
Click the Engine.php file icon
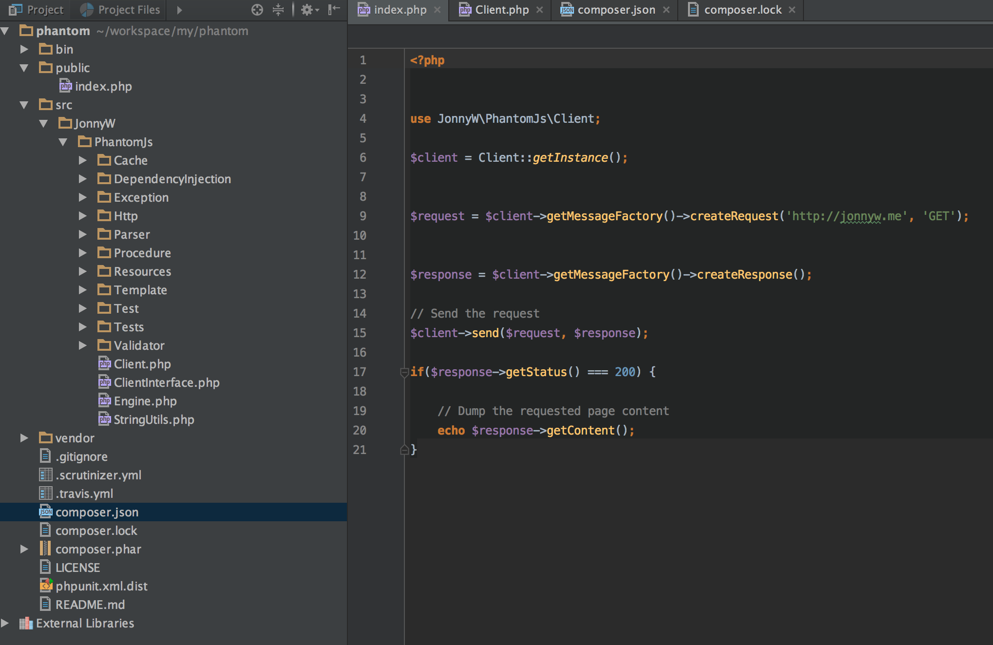(104, 400)
